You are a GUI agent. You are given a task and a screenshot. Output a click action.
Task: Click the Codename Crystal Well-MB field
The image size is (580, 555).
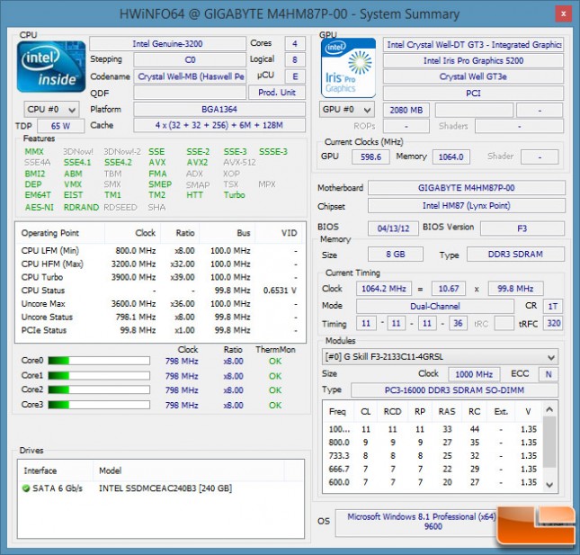(190, 76)
